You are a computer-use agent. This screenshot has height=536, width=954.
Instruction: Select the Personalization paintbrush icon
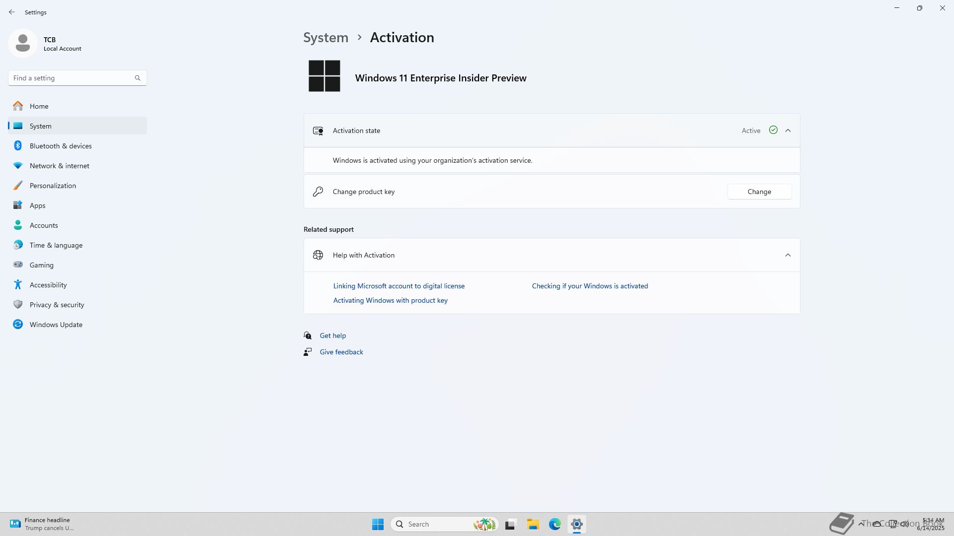pos(18,186)
